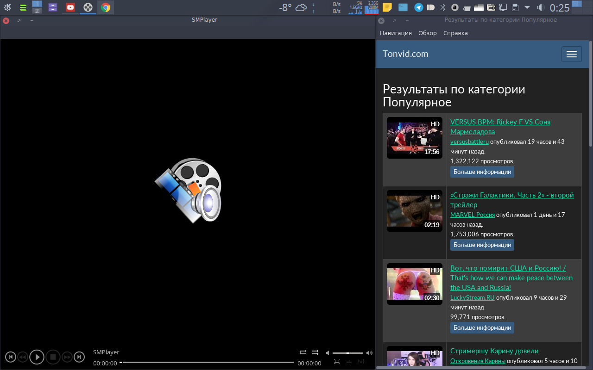Viewport: 593px width, 370px height.
Task: Skip to previous track in playlist
Action: [10, 357]
